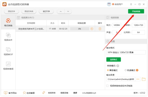Image resolution: width=148 pixels, height=97 pixels.
Task: Click the 视频源文件(1) header icon
Action: [18, 18]
